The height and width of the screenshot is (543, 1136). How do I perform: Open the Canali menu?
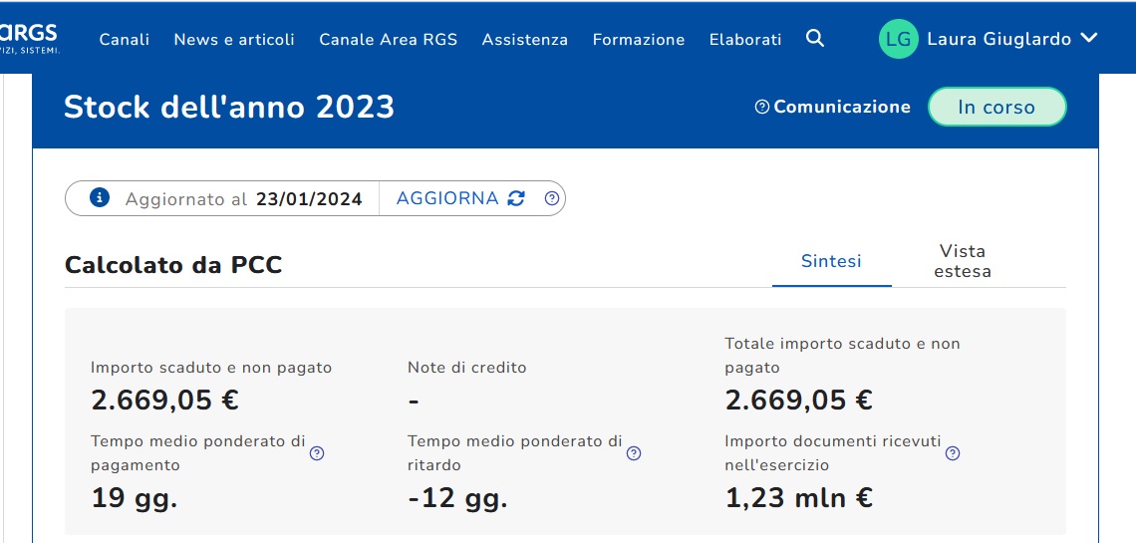tap(125, 40)
